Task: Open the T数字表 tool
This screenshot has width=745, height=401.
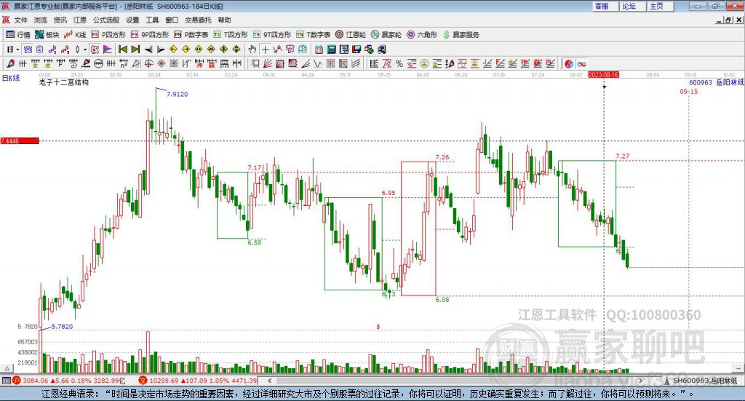Action: (x=313, y=35)
